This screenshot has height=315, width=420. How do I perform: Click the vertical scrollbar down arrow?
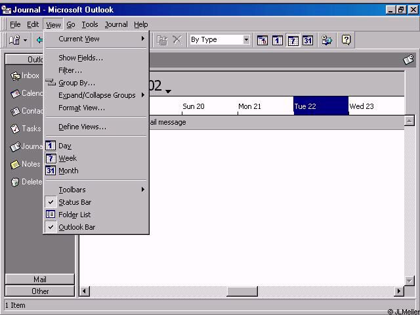point(409,281)
